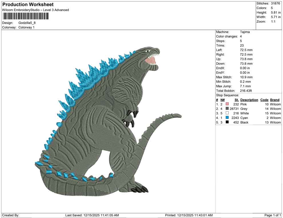Screen dimensions: 283x218
Task: Click the Colors value '5' in header
Action: pos(272,8)
